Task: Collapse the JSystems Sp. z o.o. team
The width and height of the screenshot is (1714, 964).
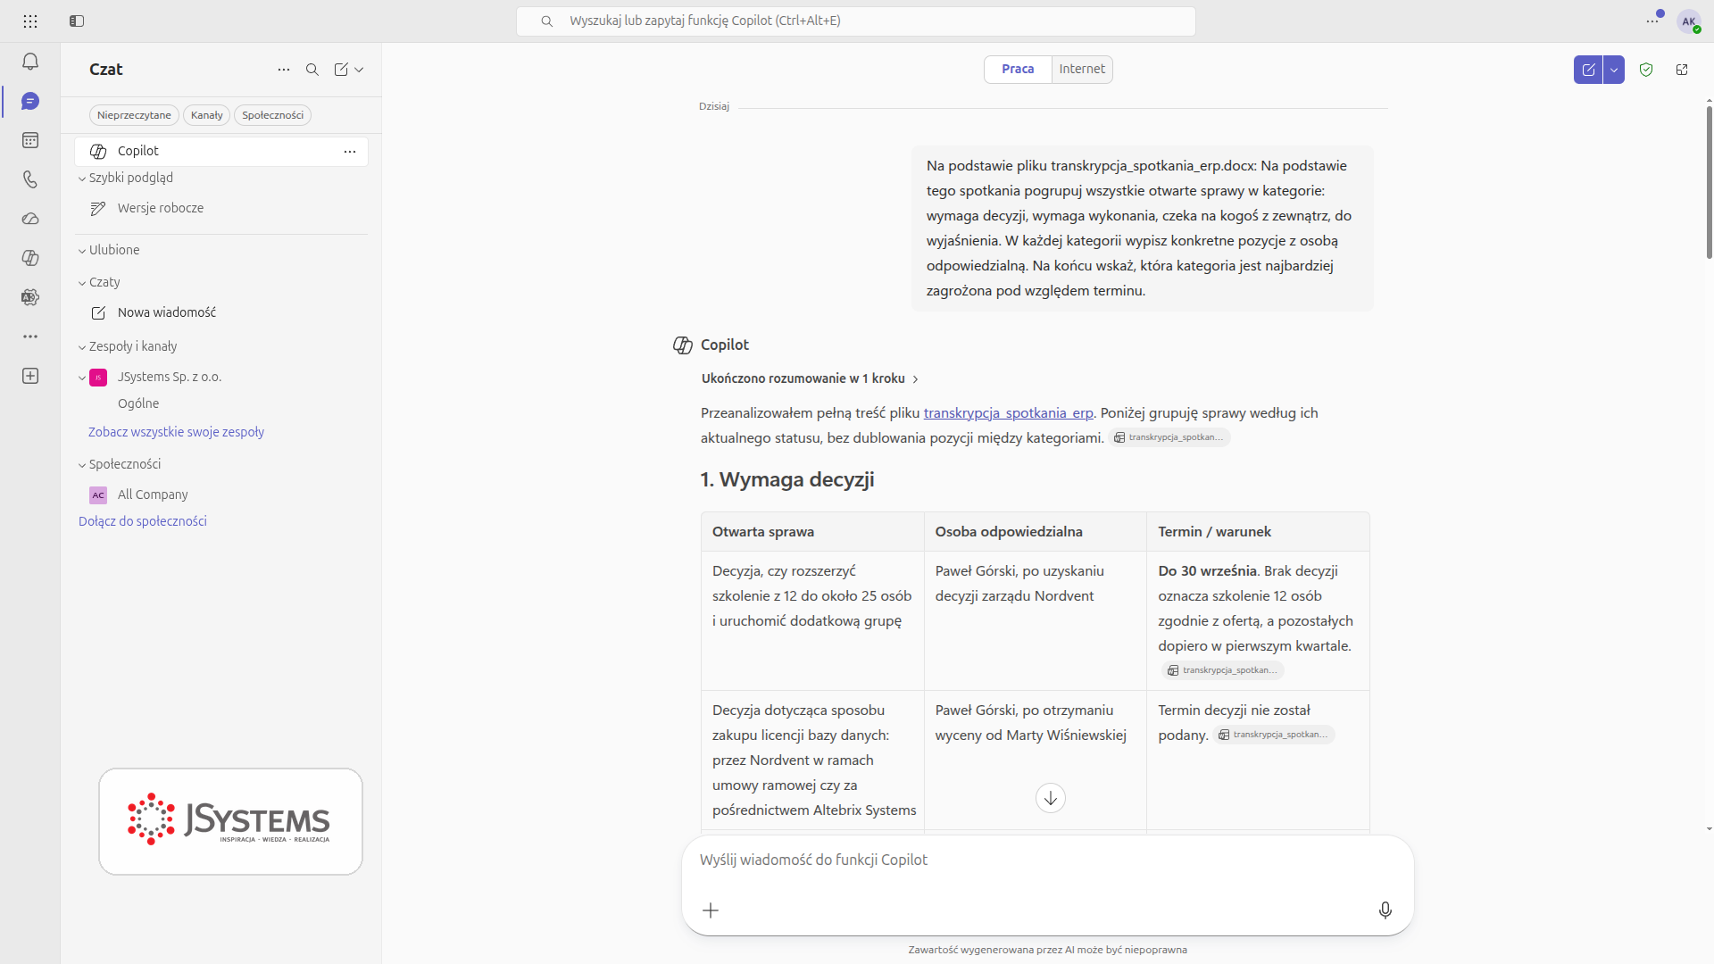Action: [82, 378]
